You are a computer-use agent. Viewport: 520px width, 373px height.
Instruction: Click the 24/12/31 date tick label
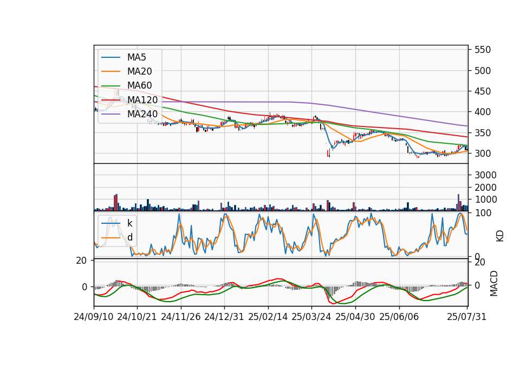pyautogui.click(x=224, y=317)
